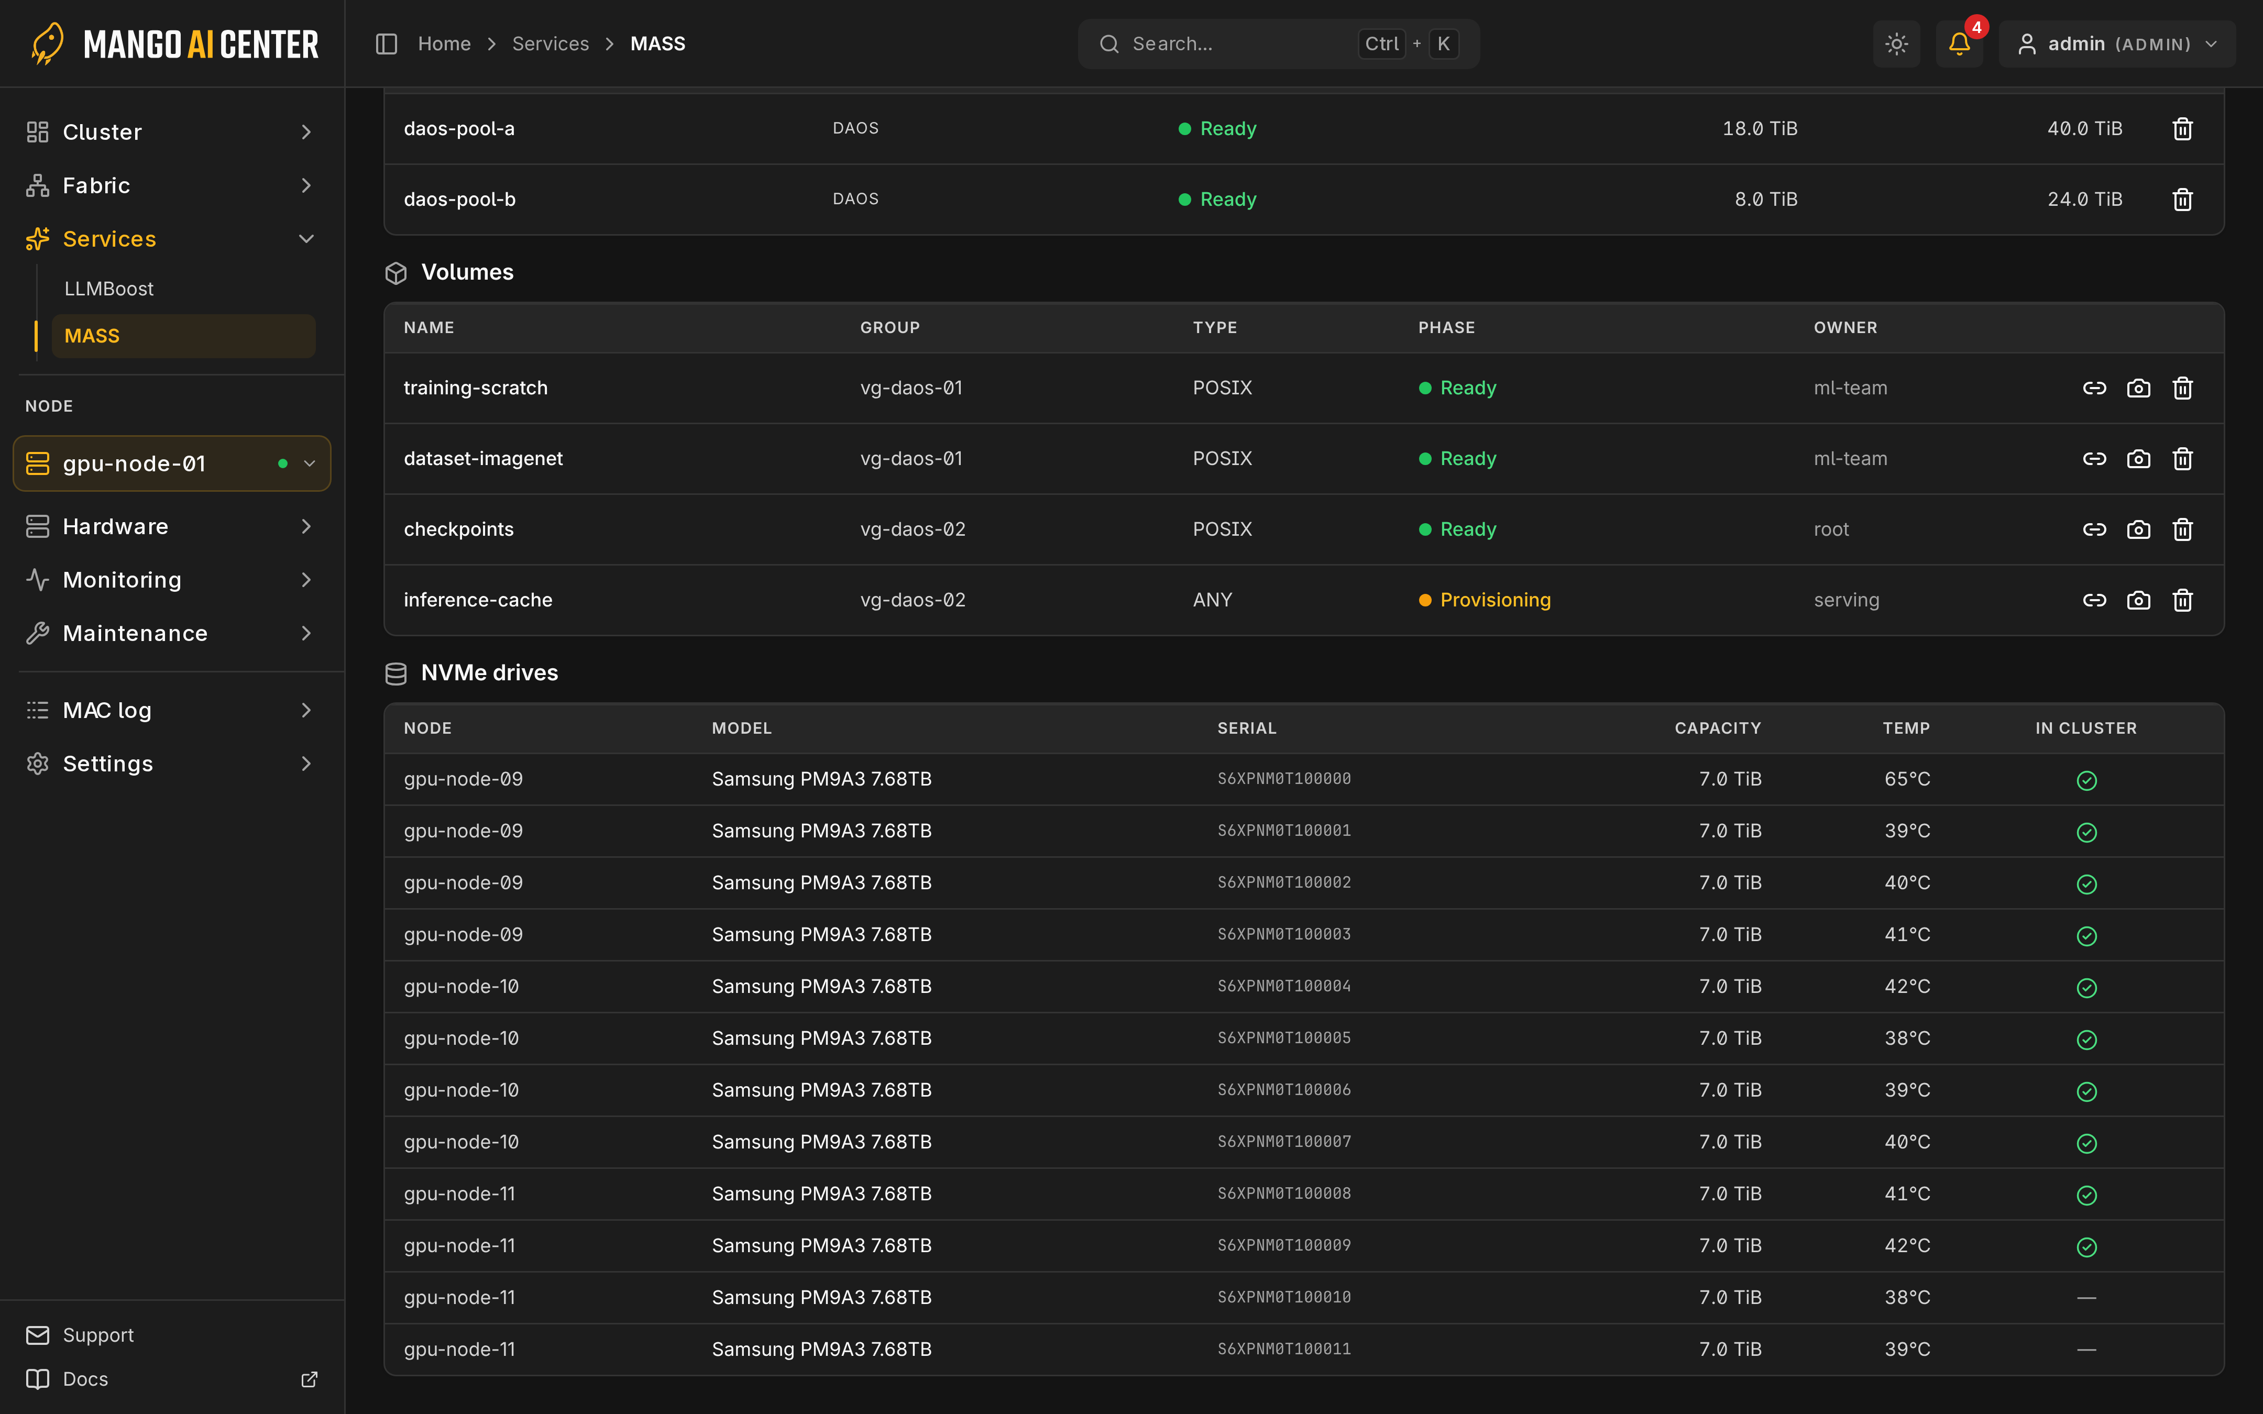2263x1414 pixels.
Task: Delete the daos-pool-b pool
Action: point(2182,199)
